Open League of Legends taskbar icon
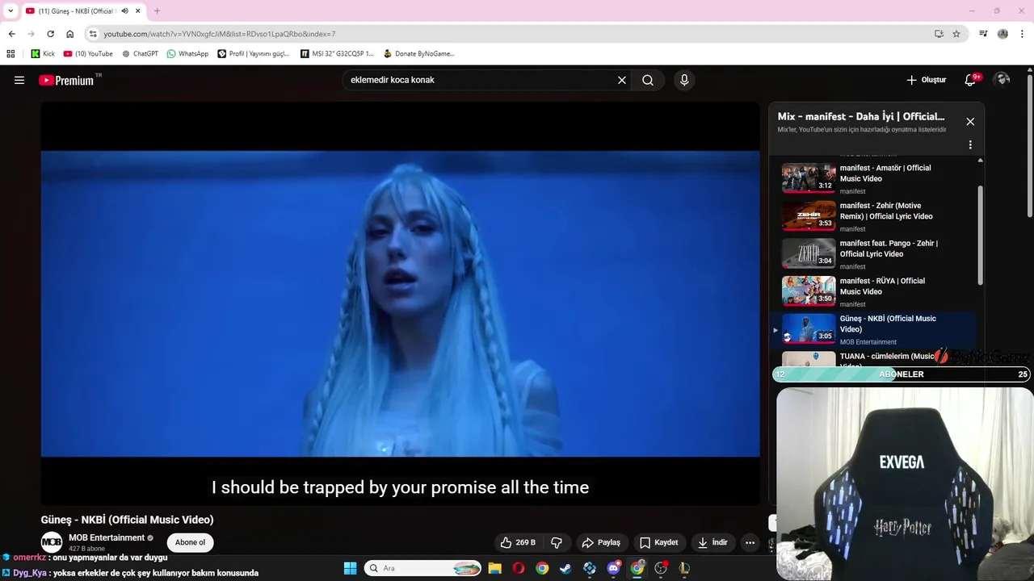 click(684, 568)
